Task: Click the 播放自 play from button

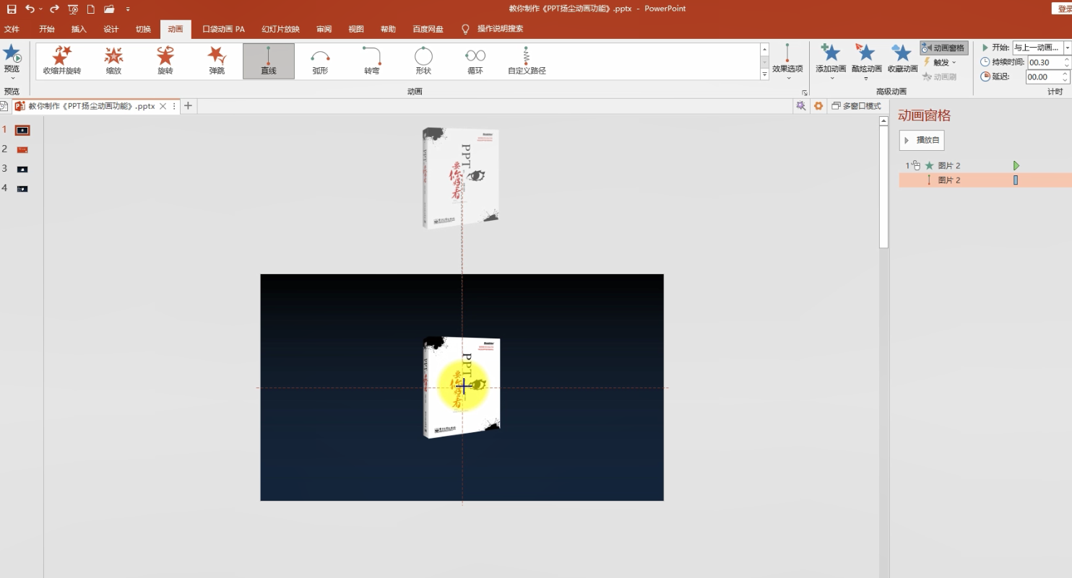Action: 922,140
